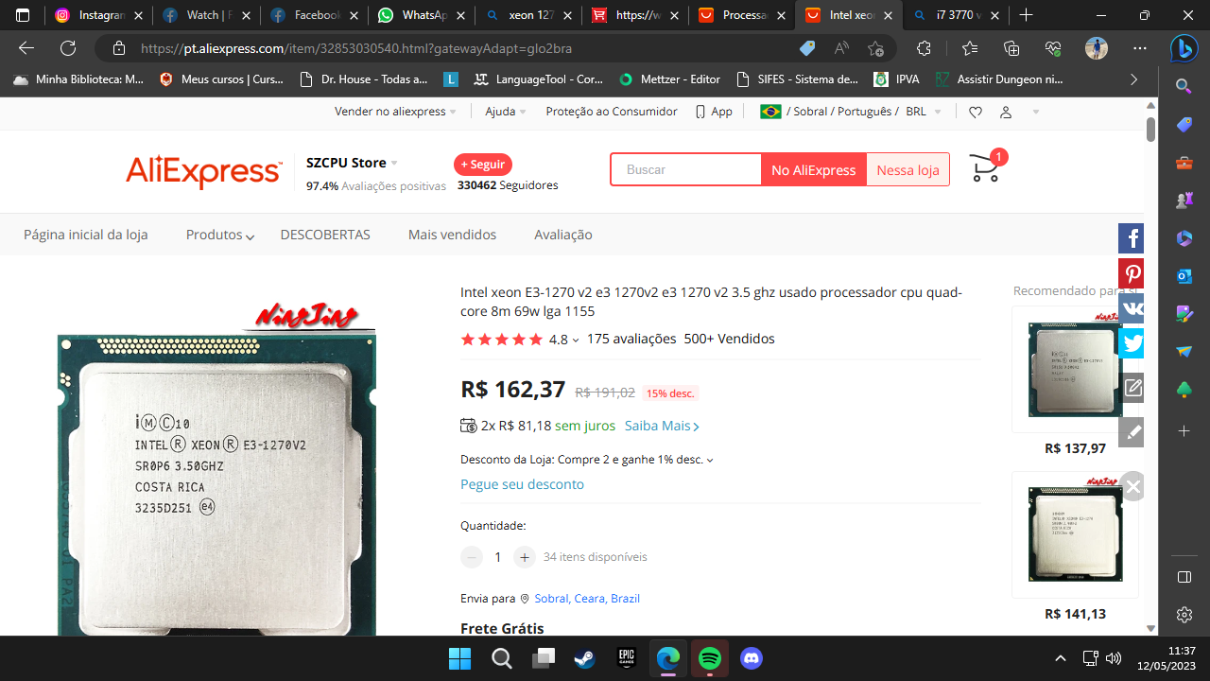1210x681 pixels.
Task: Open the shopping coupon tag icon in address bar
Action: pos(806,48)
